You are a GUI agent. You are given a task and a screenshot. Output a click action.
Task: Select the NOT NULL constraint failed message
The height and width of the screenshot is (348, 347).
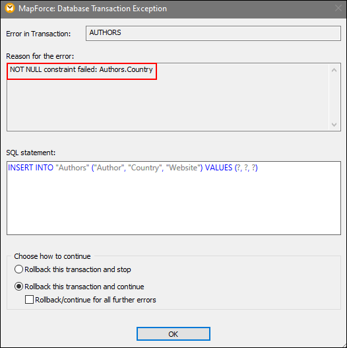81,70
